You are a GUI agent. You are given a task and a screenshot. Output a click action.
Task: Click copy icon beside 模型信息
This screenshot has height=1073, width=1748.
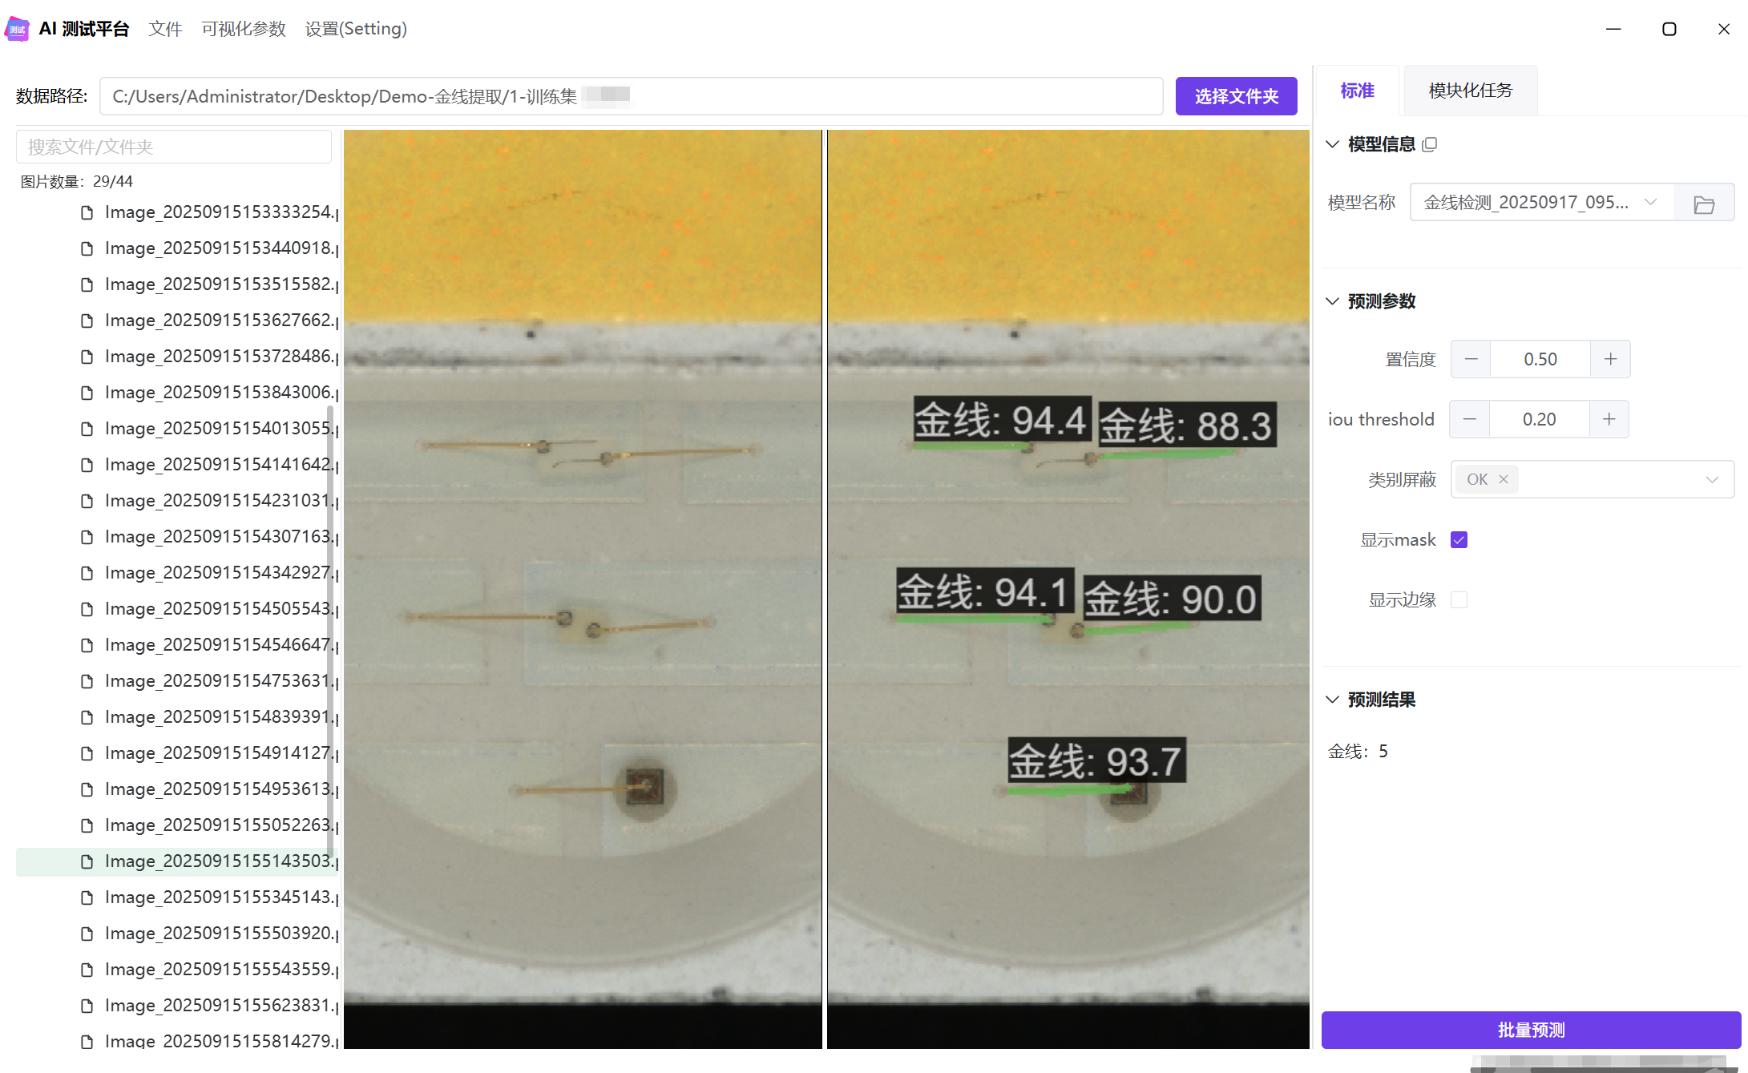(x=1430, y=144)
